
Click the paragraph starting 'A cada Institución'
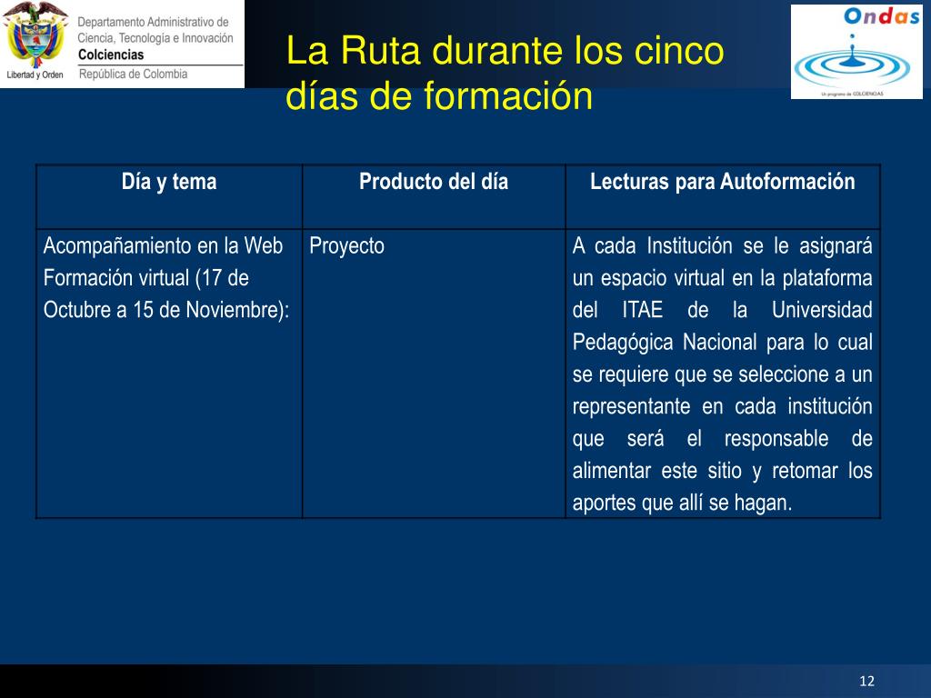point(723,374)
